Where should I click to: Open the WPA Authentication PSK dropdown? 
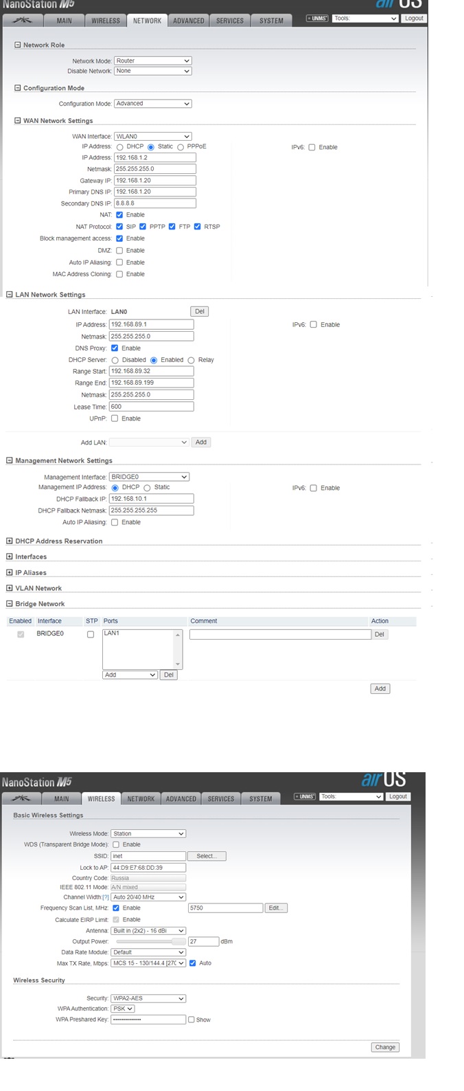123,1009
